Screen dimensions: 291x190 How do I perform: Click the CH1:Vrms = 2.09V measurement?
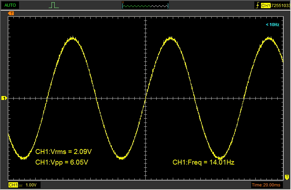[63, 152]
